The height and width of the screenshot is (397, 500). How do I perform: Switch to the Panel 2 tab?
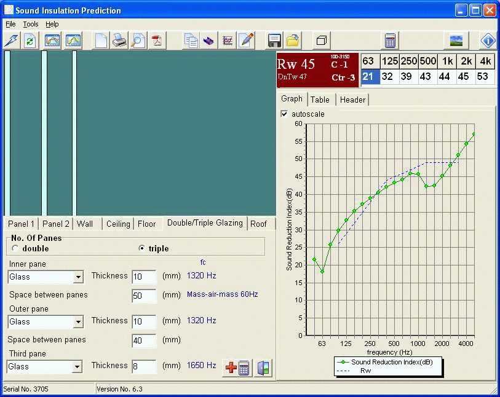[55, 224]
